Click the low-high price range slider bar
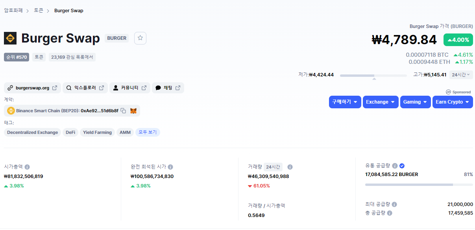This screenshot has width=475, height=230. [x=373, y=75]
